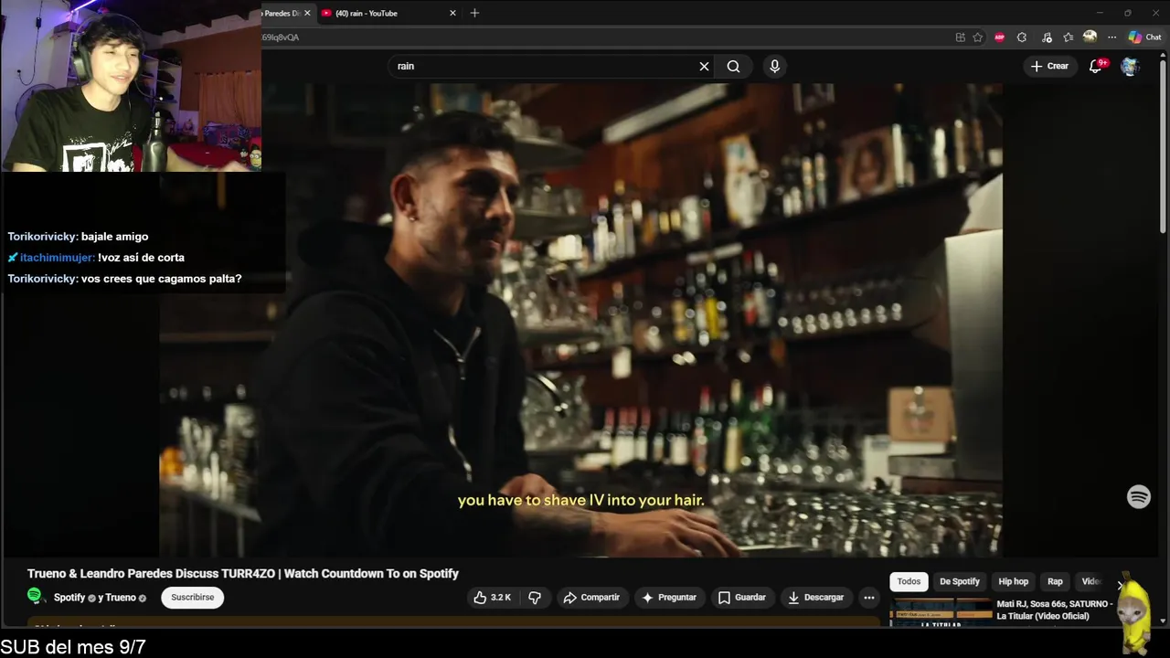Image resolution: width=1170 pixels, height=658 pixels.
Task: Click the magnifier search button
Action: [733, 66]
